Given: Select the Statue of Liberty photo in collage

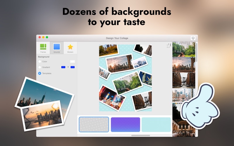Looking at the screenshot, I should pyautogui.click(x=146, y=78).
